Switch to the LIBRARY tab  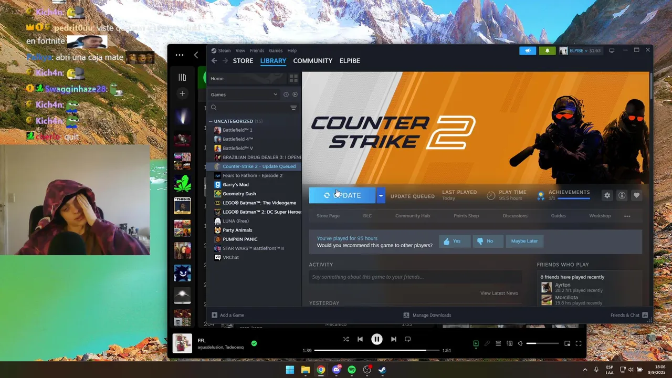tap(273, 61)
